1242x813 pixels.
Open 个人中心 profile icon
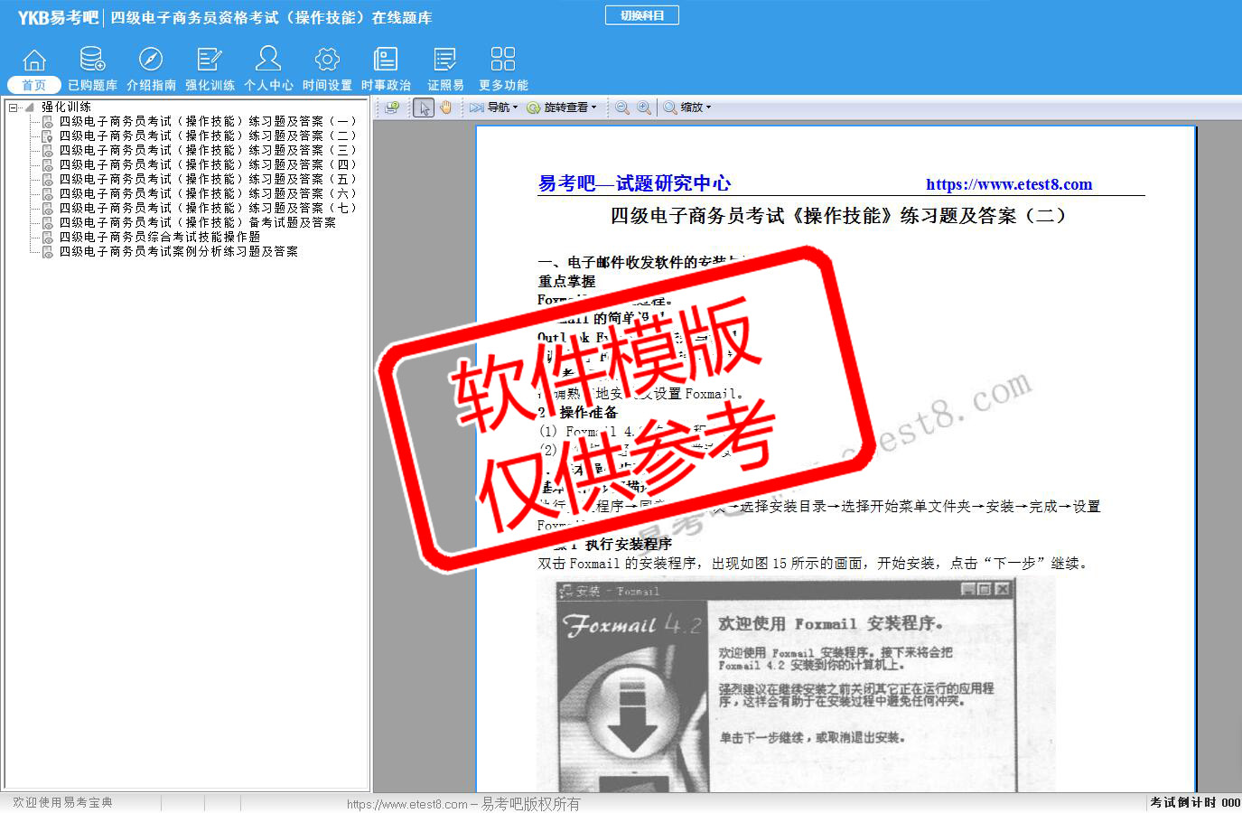268,69
